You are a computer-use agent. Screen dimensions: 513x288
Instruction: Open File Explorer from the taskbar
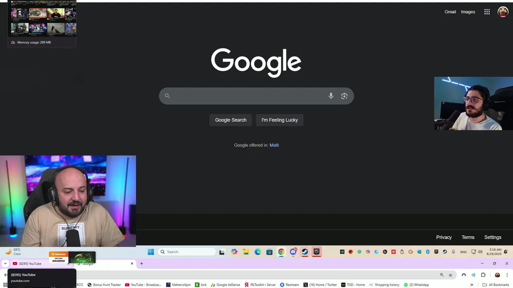[x=246, y=252]
